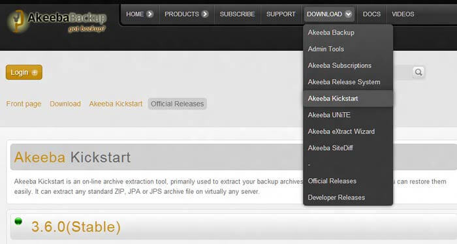The width and height of the screenshot is (457, 244).
Task: Open the DOCS menu item
Action: pyautogui.click(x=371, y=14)
